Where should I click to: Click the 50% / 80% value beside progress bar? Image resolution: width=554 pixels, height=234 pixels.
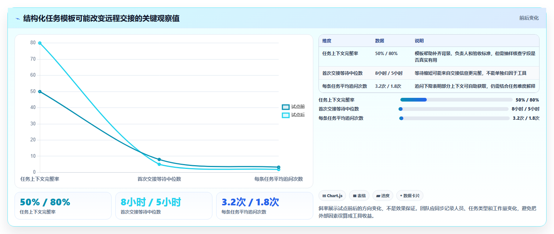(527, 100)
